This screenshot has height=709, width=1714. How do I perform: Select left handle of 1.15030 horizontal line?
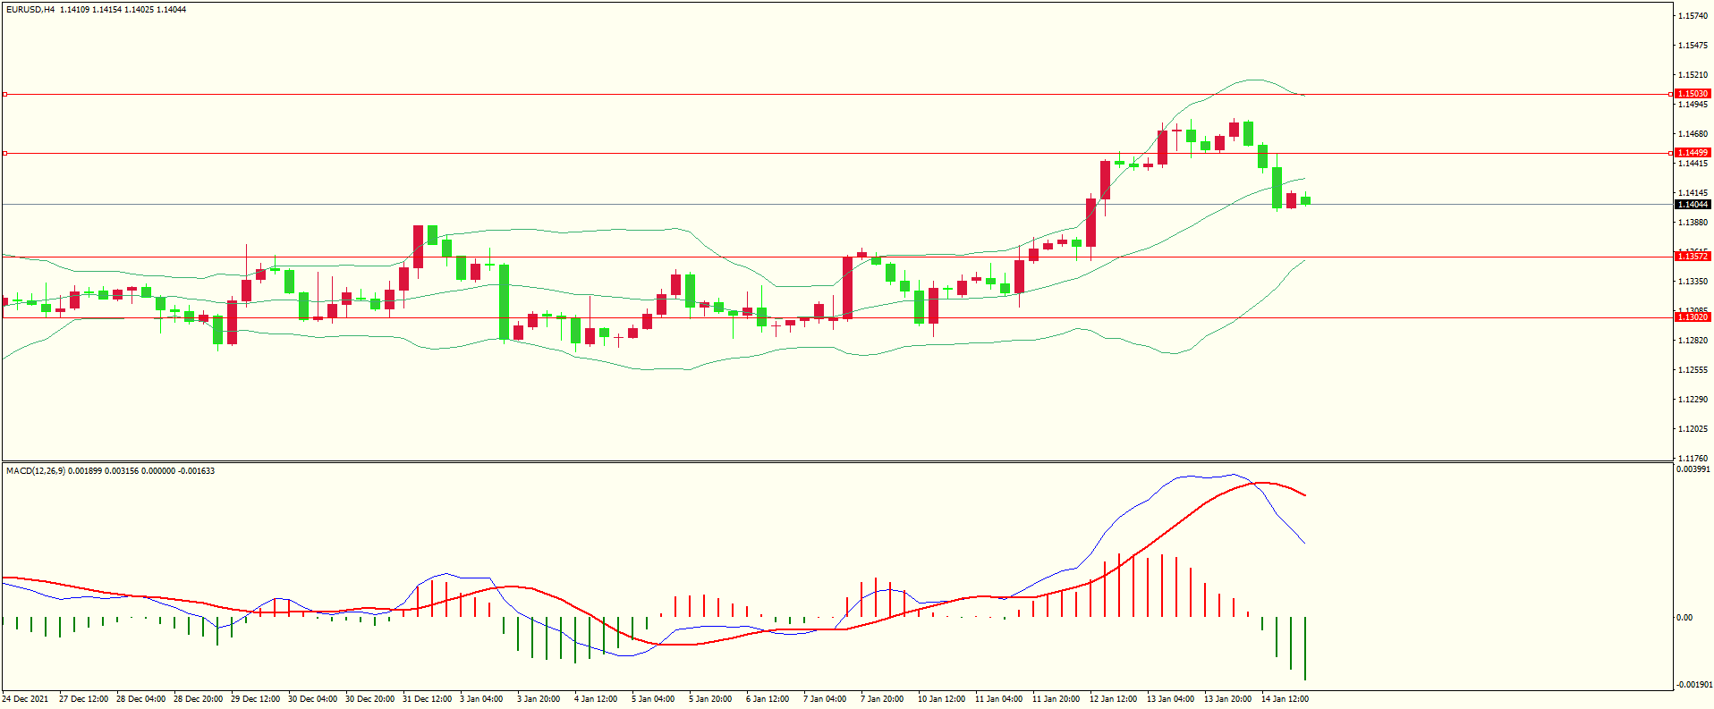5,94
